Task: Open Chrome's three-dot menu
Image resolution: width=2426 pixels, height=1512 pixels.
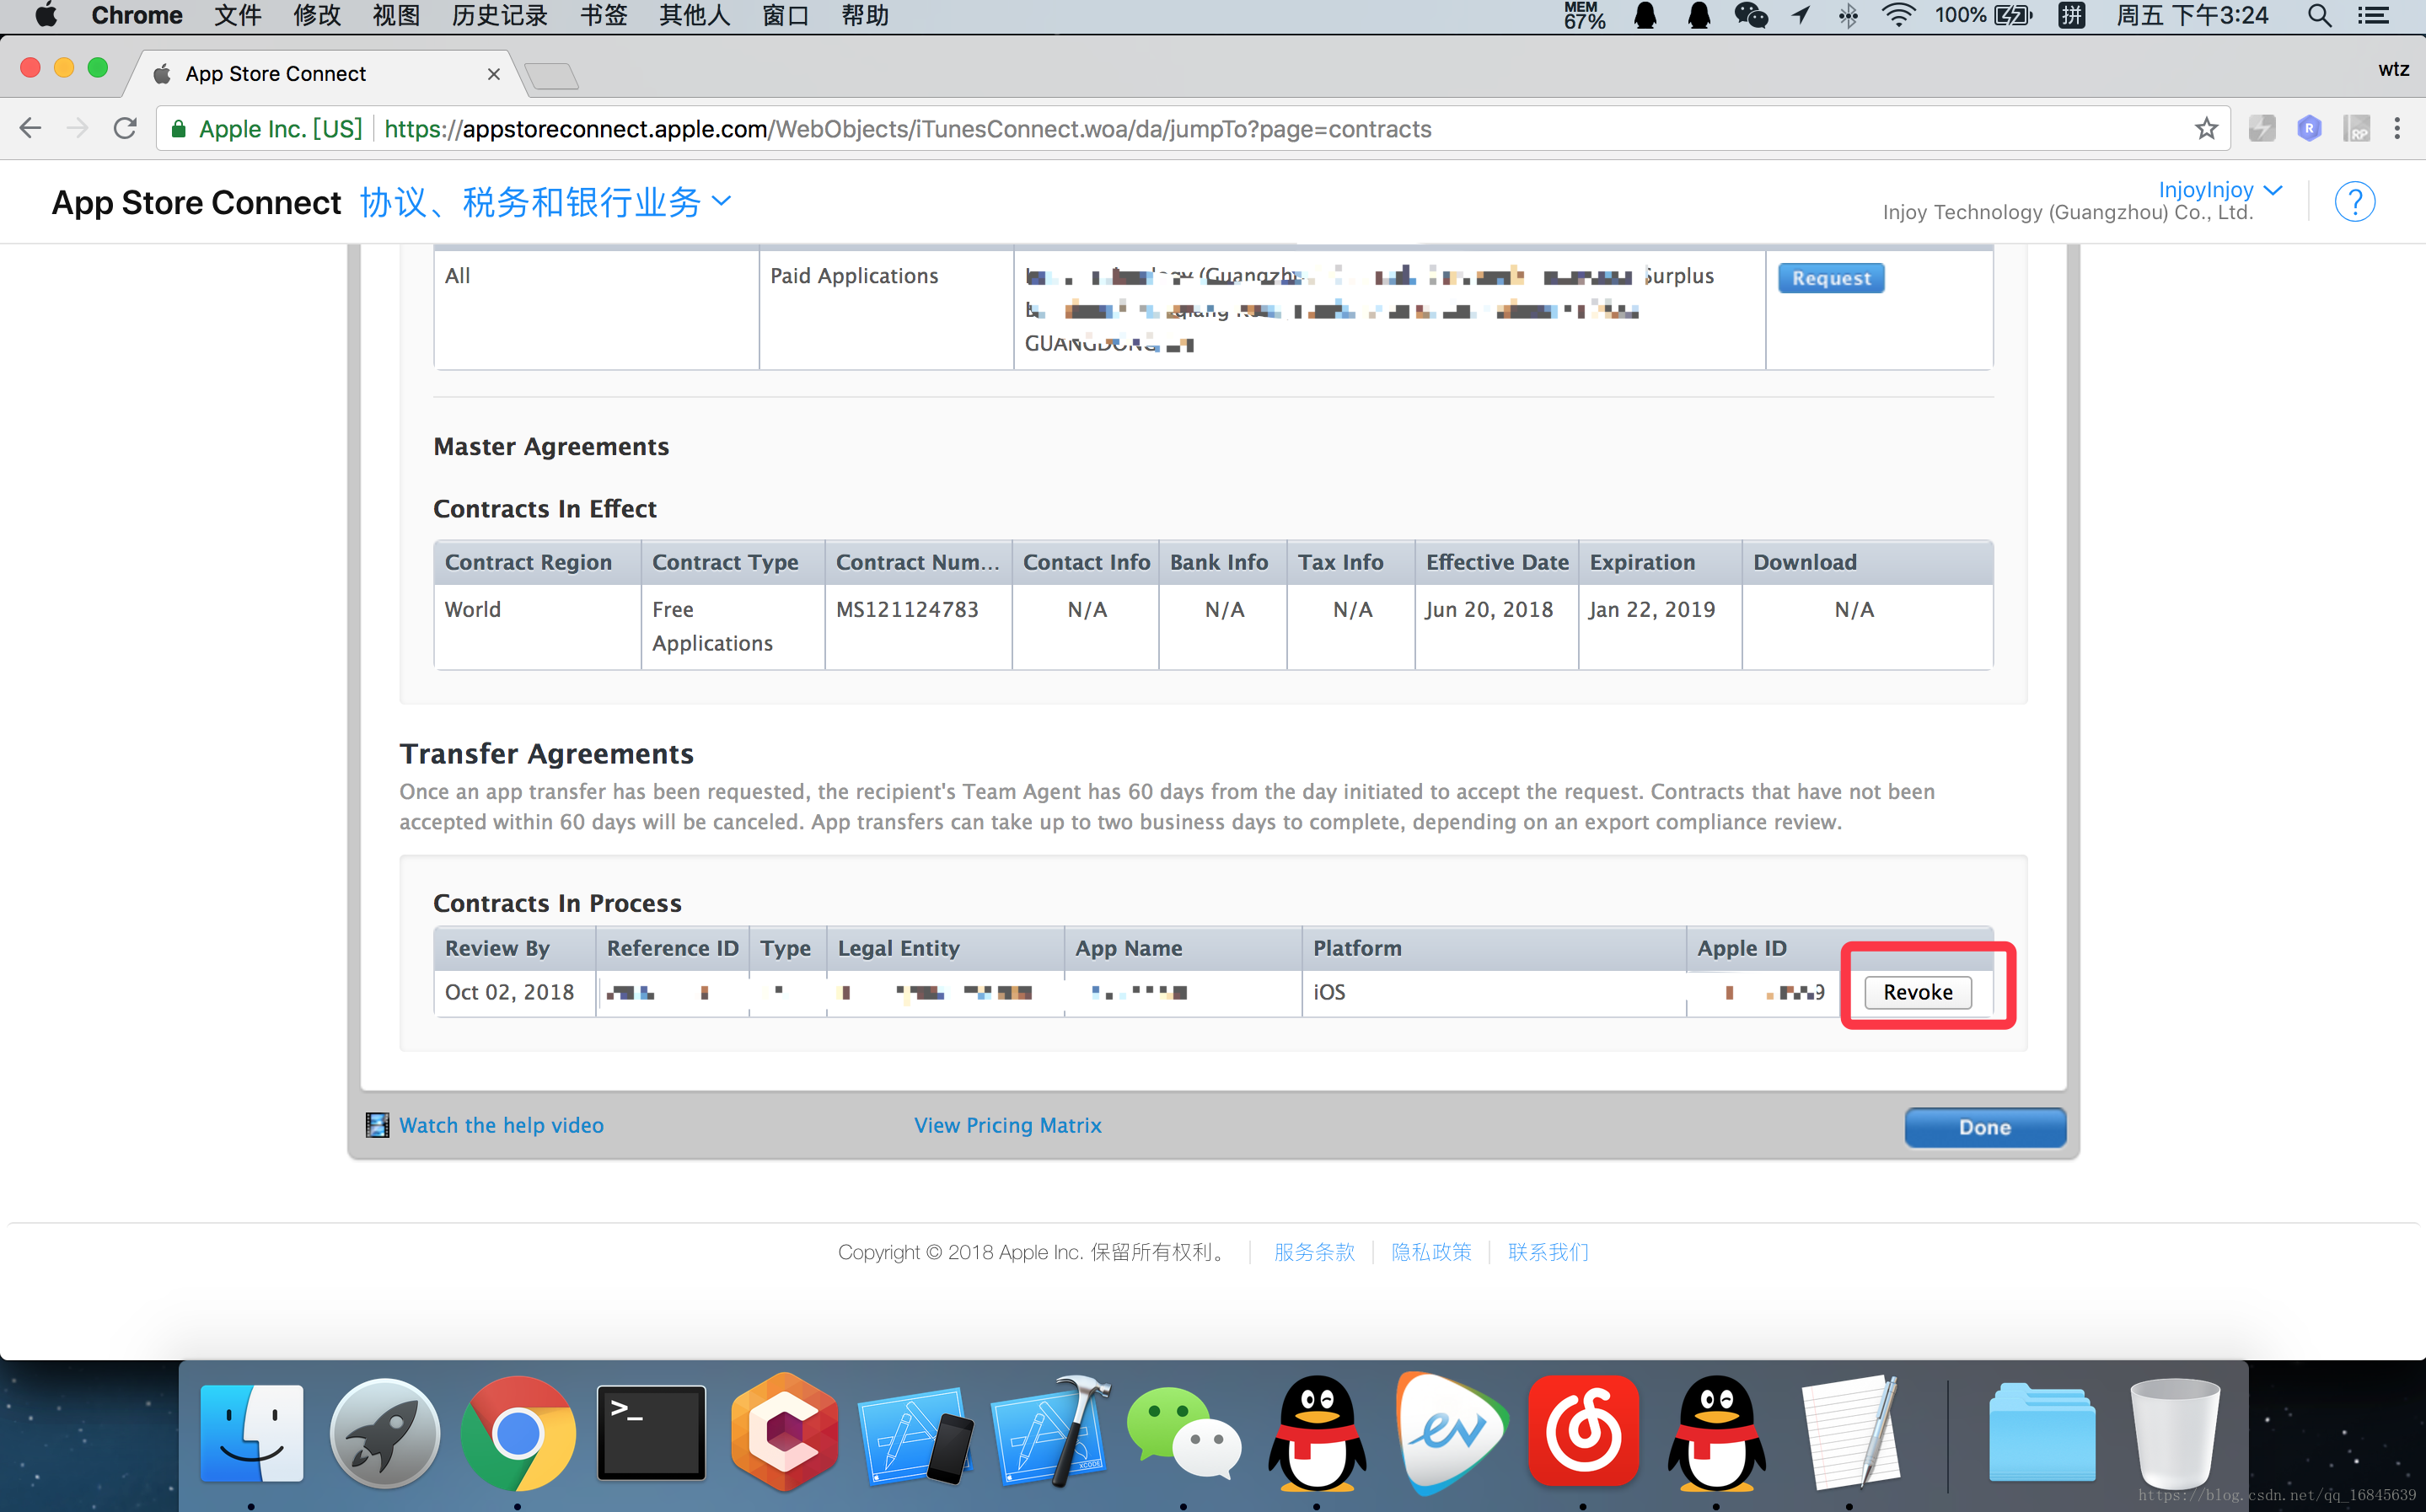Action: (2397, 129)
